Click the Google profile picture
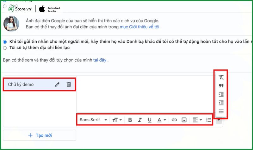This screenshot has height=150, width=253. click(11, 23)
